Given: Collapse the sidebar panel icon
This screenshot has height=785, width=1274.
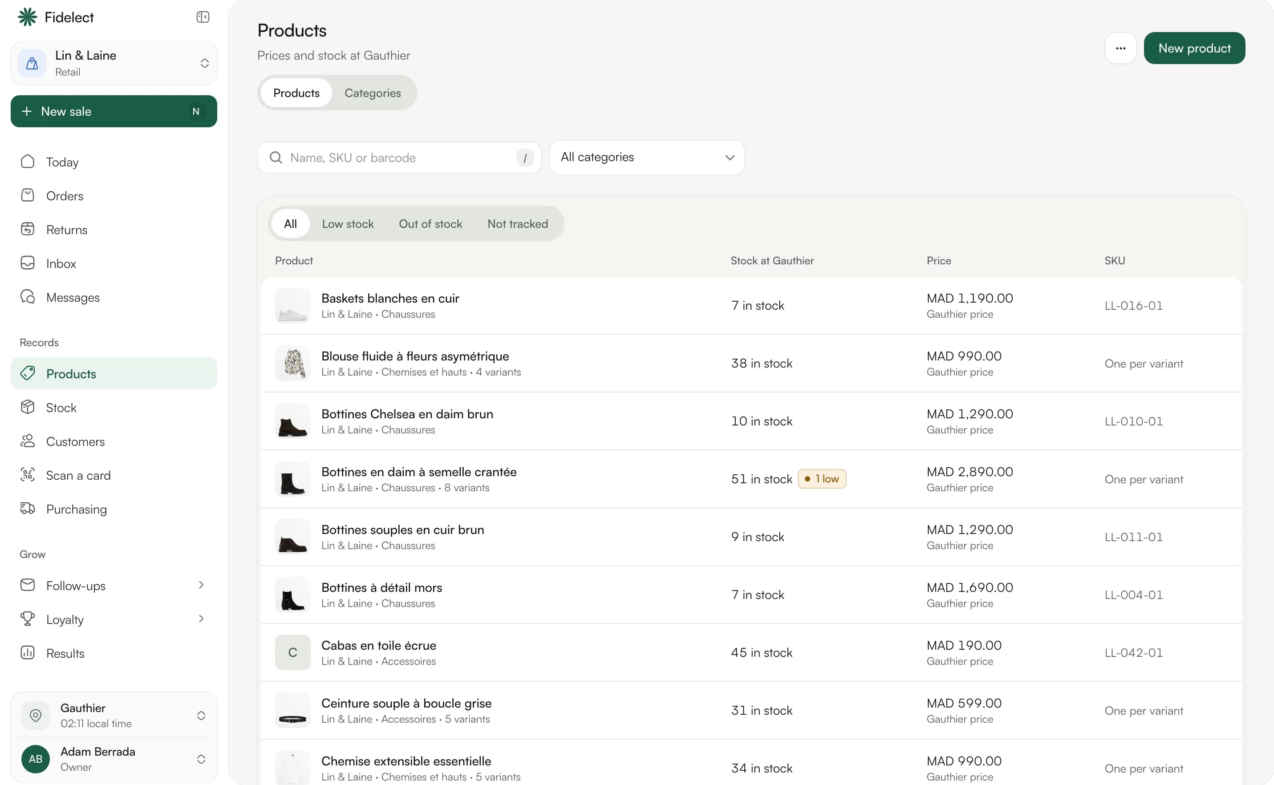Looking at the screenshot, I should 203,17.
